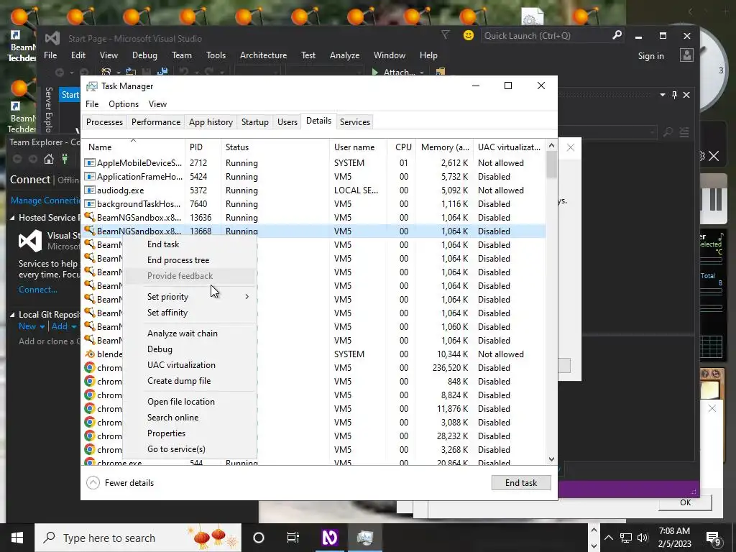Click the Task Manager scrollbar down arrow
This screenshot has width=736, height=552.
[x=551, y=459]
